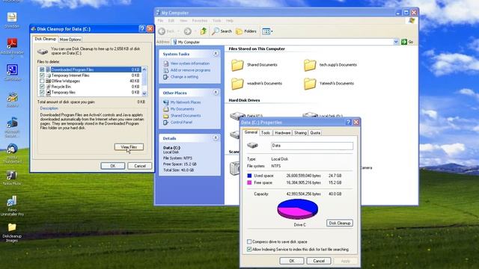
Task: Select the Local Disk (D:) drive icon
Action: (310, 115)
